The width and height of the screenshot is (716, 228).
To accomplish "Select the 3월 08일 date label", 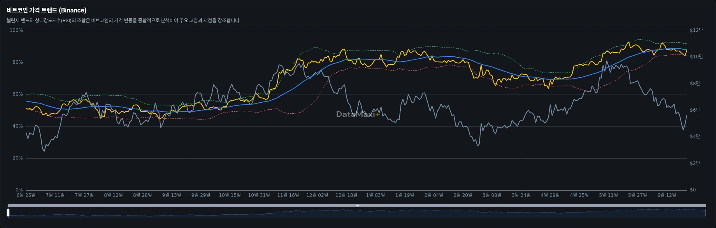I will pyautogui.click(x=492, y=195).
